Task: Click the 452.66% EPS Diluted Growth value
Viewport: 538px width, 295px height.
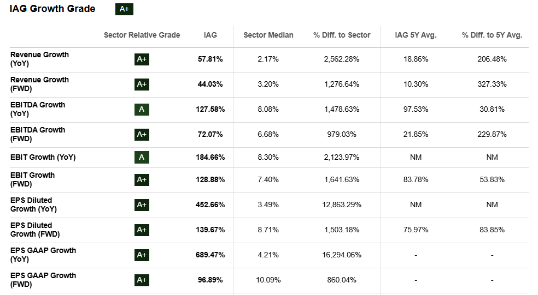Action: coord(210,204)
